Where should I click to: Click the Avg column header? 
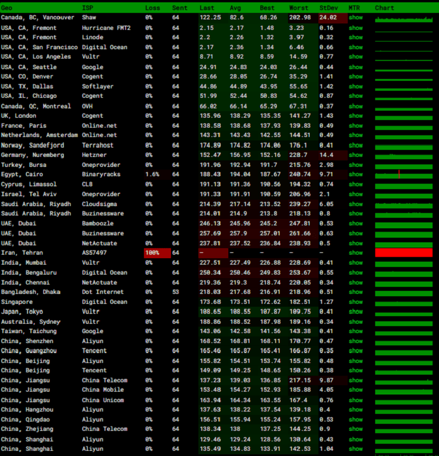point(235,8)
